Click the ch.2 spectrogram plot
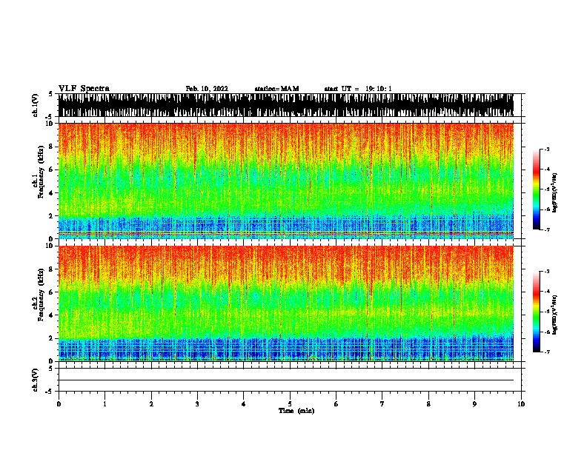Screen dimensions: 587x453 pos(285,303)
